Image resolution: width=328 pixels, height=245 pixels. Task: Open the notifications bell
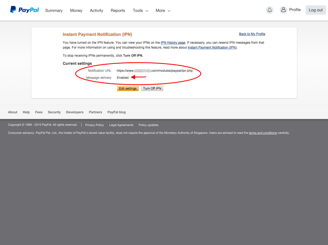click(269, 10)
